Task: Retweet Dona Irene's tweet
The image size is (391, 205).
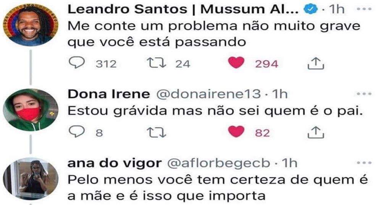Action: point(156,132)
